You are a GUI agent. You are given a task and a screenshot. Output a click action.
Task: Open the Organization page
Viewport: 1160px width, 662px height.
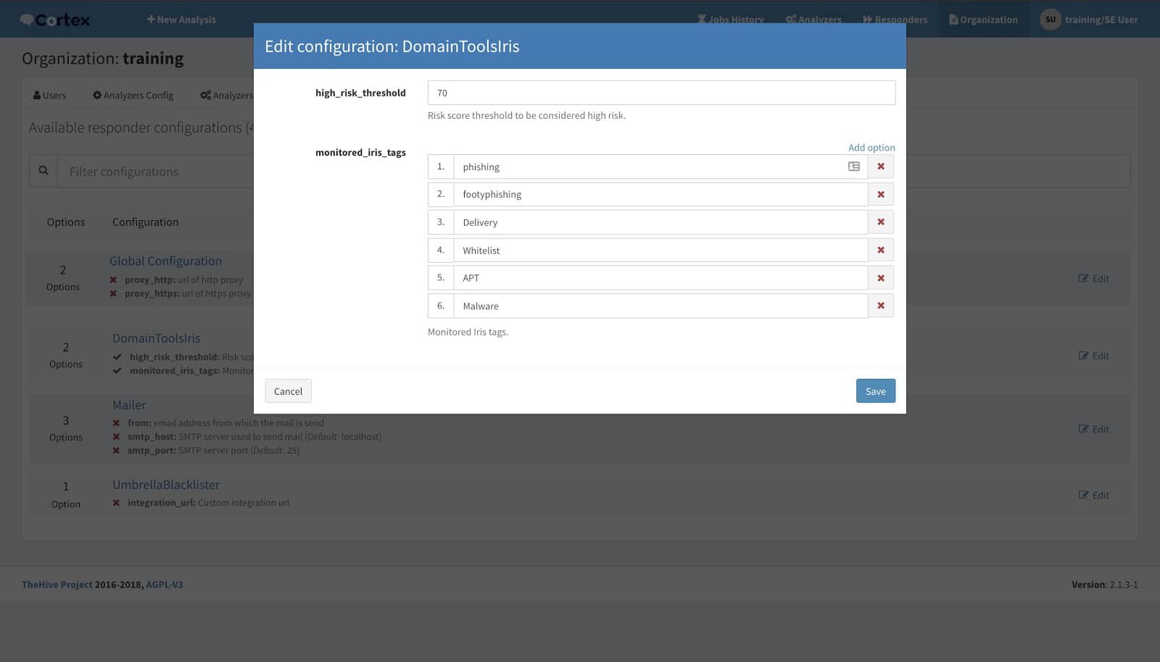point(983,20)
